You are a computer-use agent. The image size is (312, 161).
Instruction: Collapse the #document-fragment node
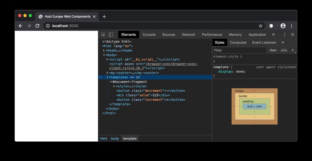pos(111,82)
